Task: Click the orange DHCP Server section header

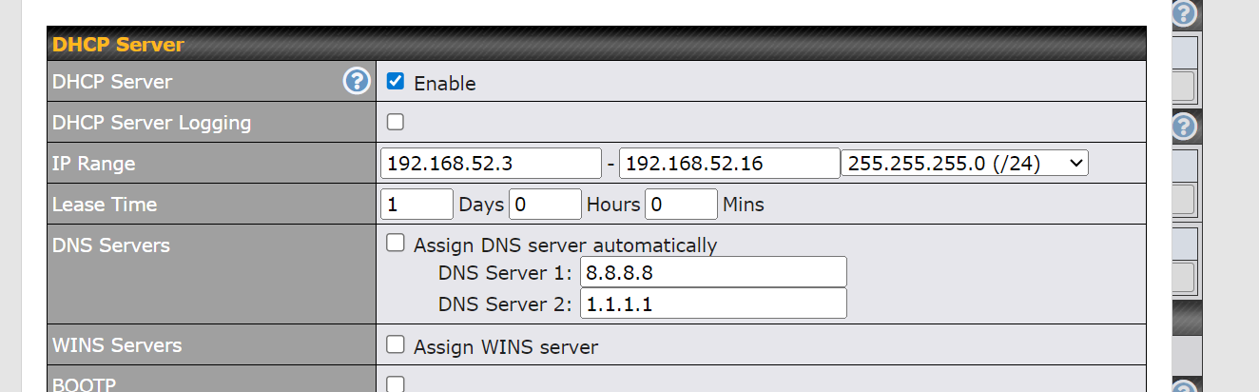Action: click(x=118, y=44)
